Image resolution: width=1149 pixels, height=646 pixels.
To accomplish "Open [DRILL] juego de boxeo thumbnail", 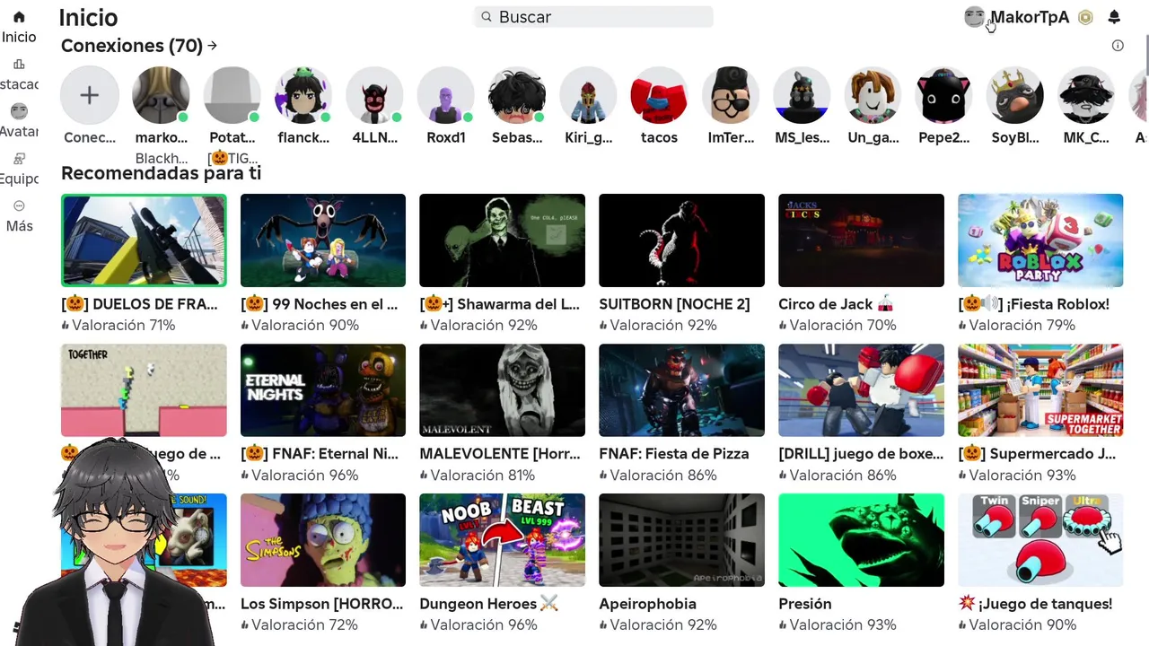I will click(x=862, y=390).
